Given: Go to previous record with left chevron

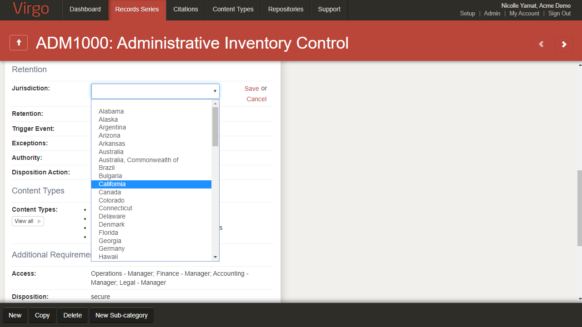Looking at the screenshot, I should click(x=541, y=44).
